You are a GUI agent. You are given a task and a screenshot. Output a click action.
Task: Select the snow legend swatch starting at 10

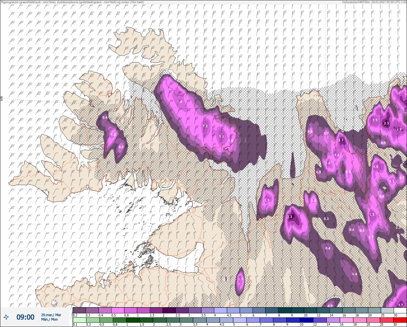click(310, 310)
